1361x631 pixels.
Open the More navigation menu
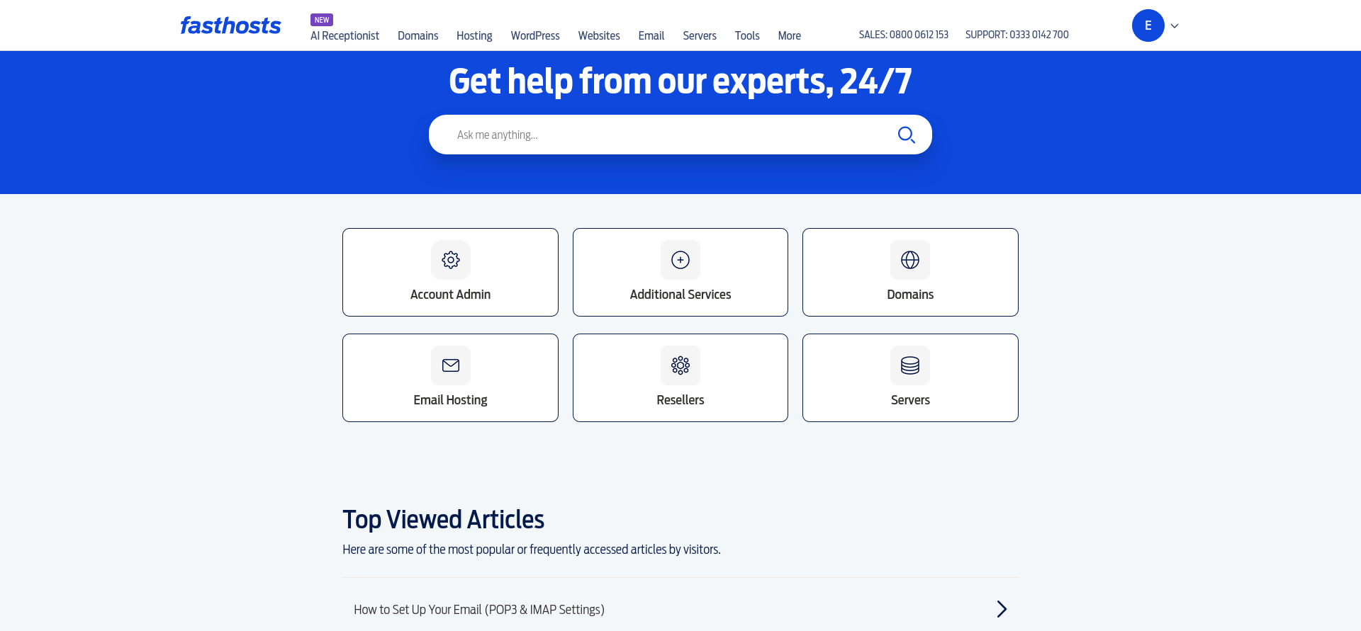(x=789, y=35)
